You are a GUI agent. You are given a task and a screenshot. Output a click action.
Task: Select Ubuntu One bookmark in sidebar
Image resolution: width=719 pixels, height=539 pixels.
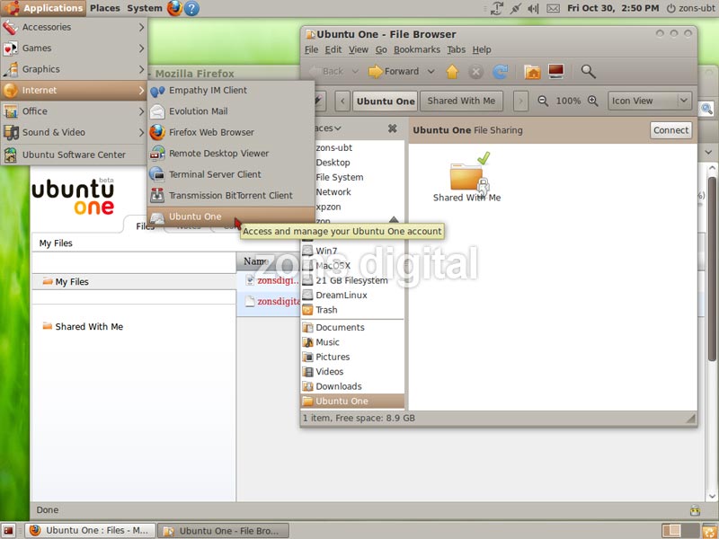pos(351,401)
